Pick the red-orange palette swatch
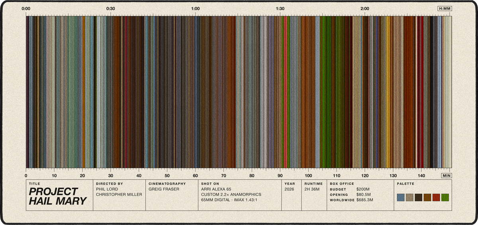478x225 pixels. (x=436, y=197)
